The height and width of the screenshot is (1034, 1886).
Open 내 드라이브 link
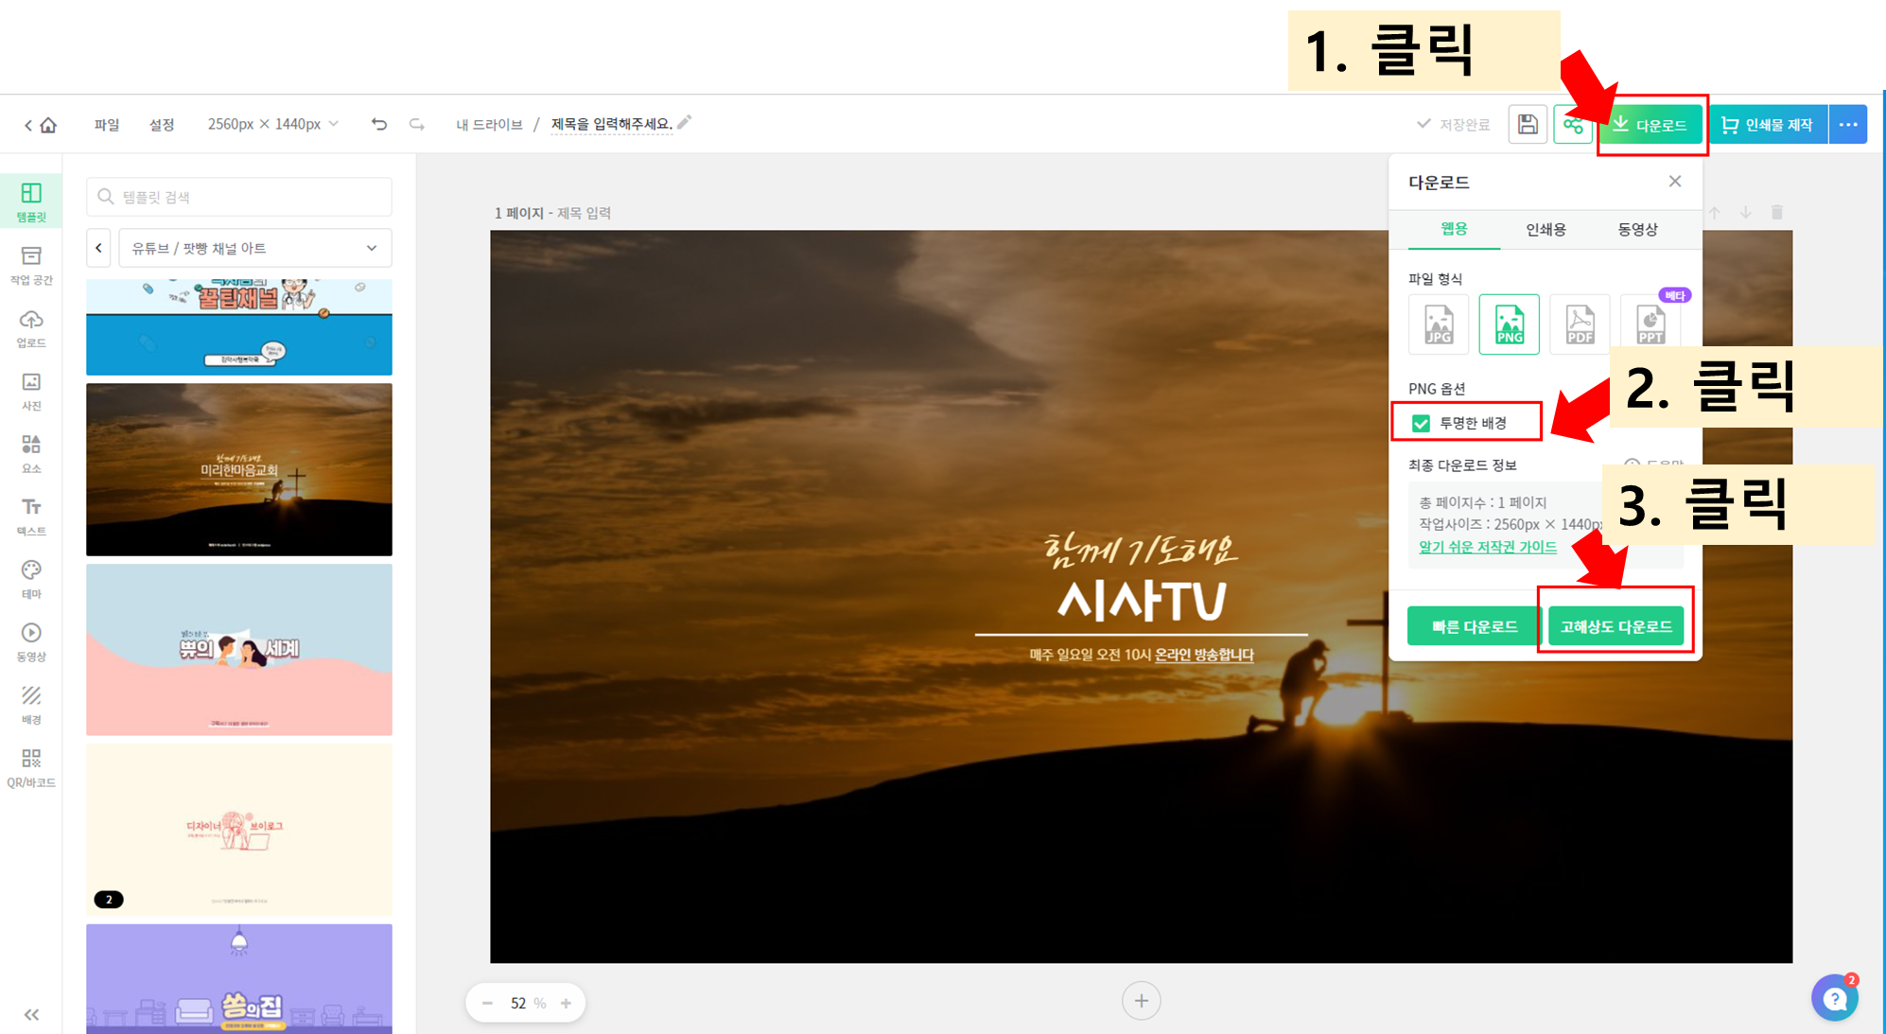[x=489, y=125]
